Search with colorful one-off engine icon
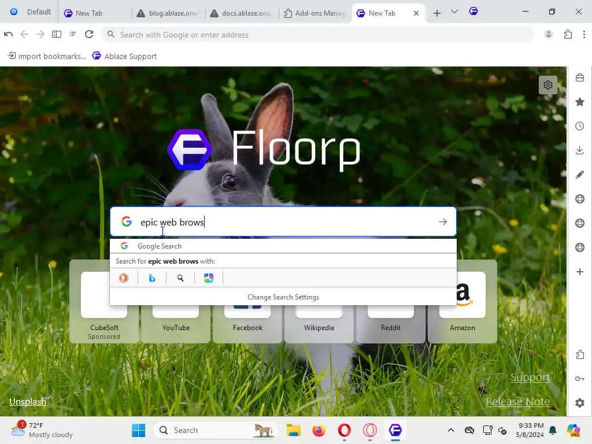Screen dimensions: 592x444 (x=208, y=278)
